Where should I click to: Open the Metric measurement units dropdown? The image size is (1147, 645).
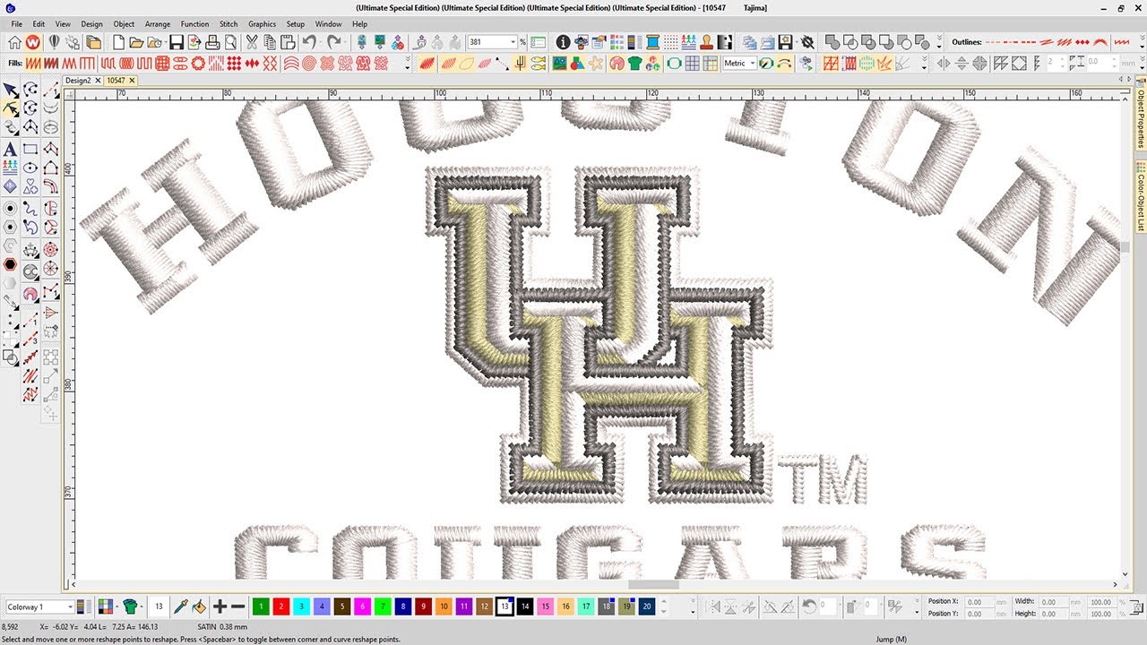752,64
